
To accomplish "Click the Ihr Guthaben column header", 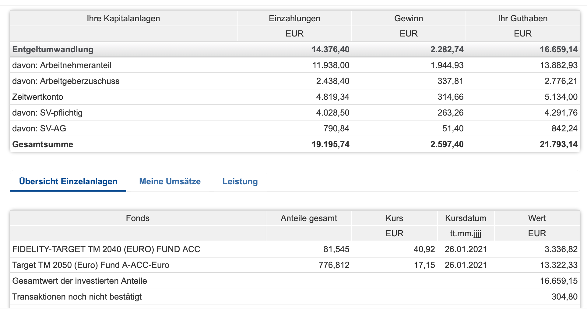I will coord(522,19).
